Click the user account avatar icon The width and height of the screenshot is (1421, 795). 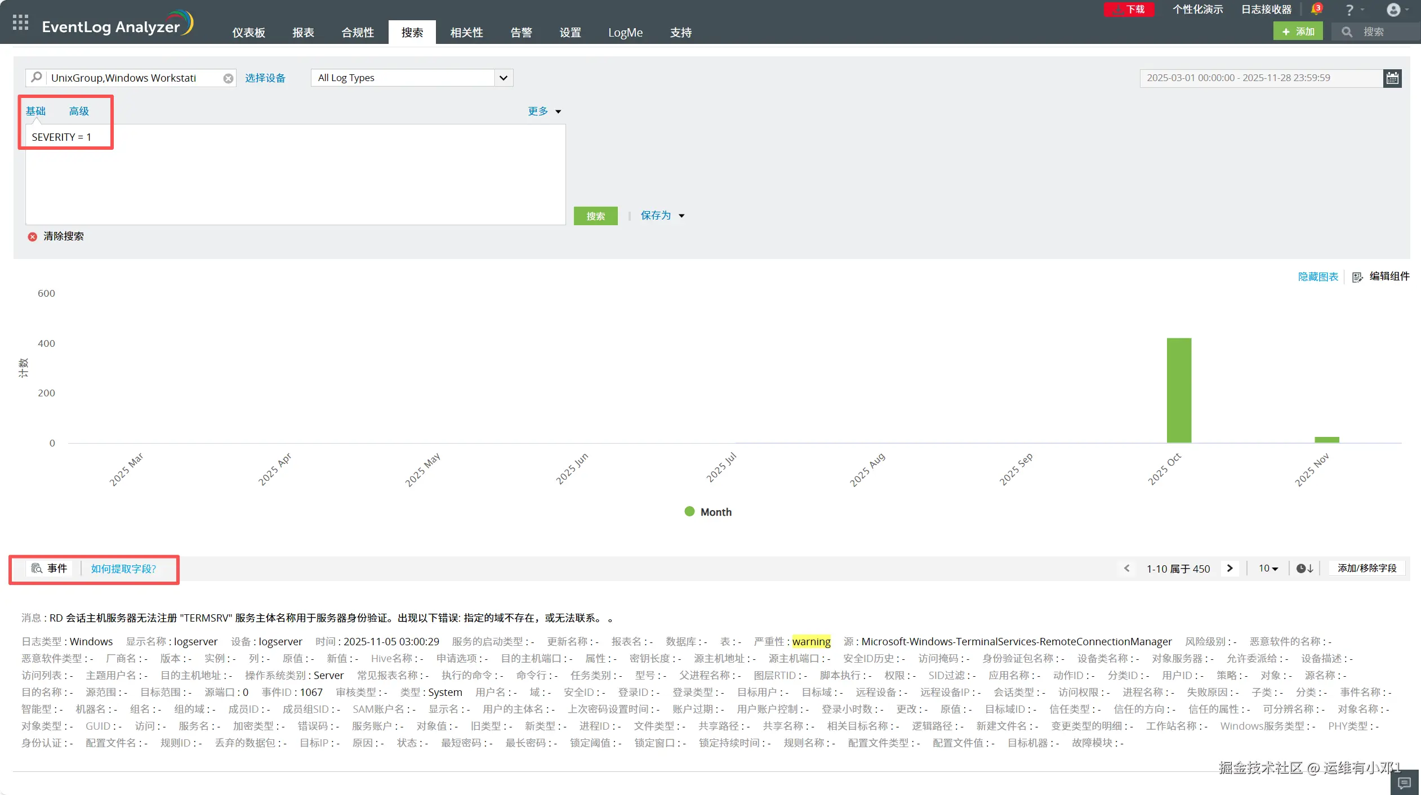tap(1393, 10)
